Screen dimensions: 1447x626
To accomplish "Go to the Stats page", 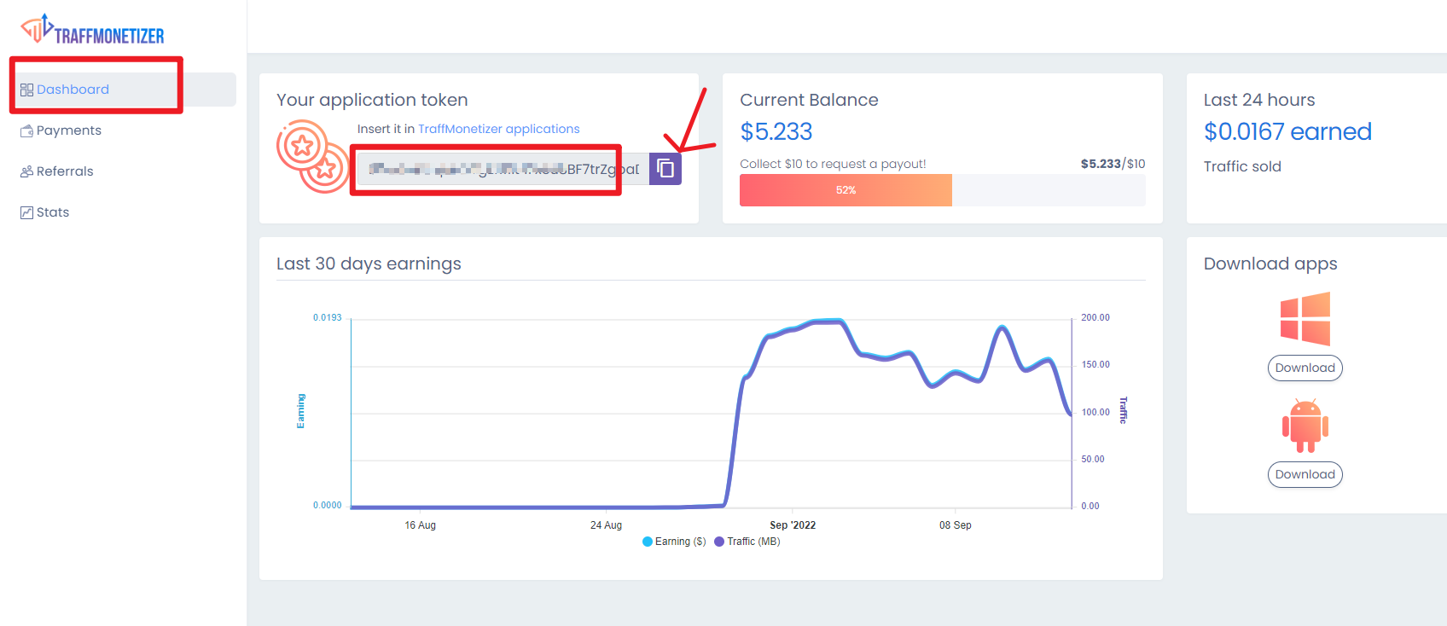I will (x=53, y=212).
